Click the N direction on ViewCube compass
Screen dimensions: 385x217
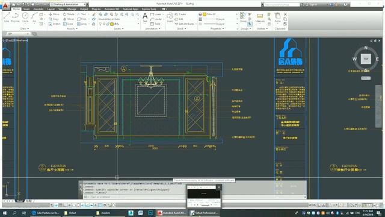click(366, 48)
